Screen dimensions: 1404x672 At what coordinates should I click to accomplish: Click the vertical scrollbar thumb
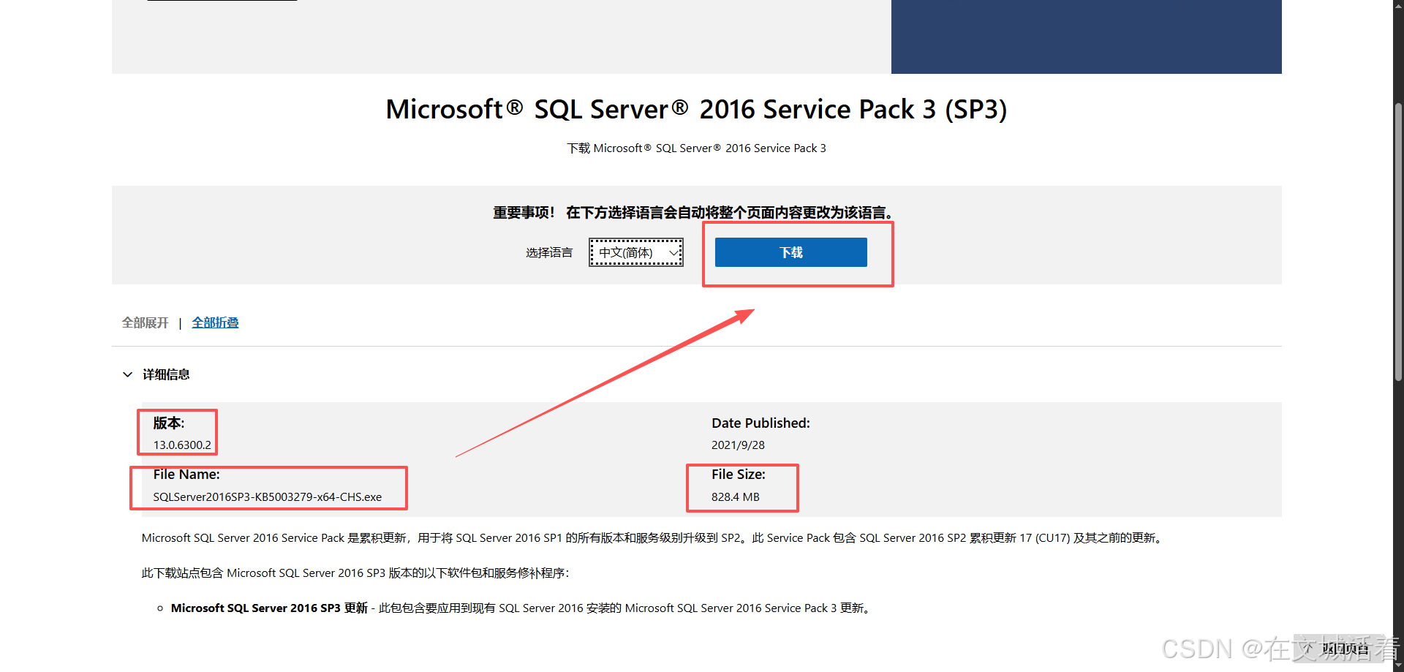1398,241
